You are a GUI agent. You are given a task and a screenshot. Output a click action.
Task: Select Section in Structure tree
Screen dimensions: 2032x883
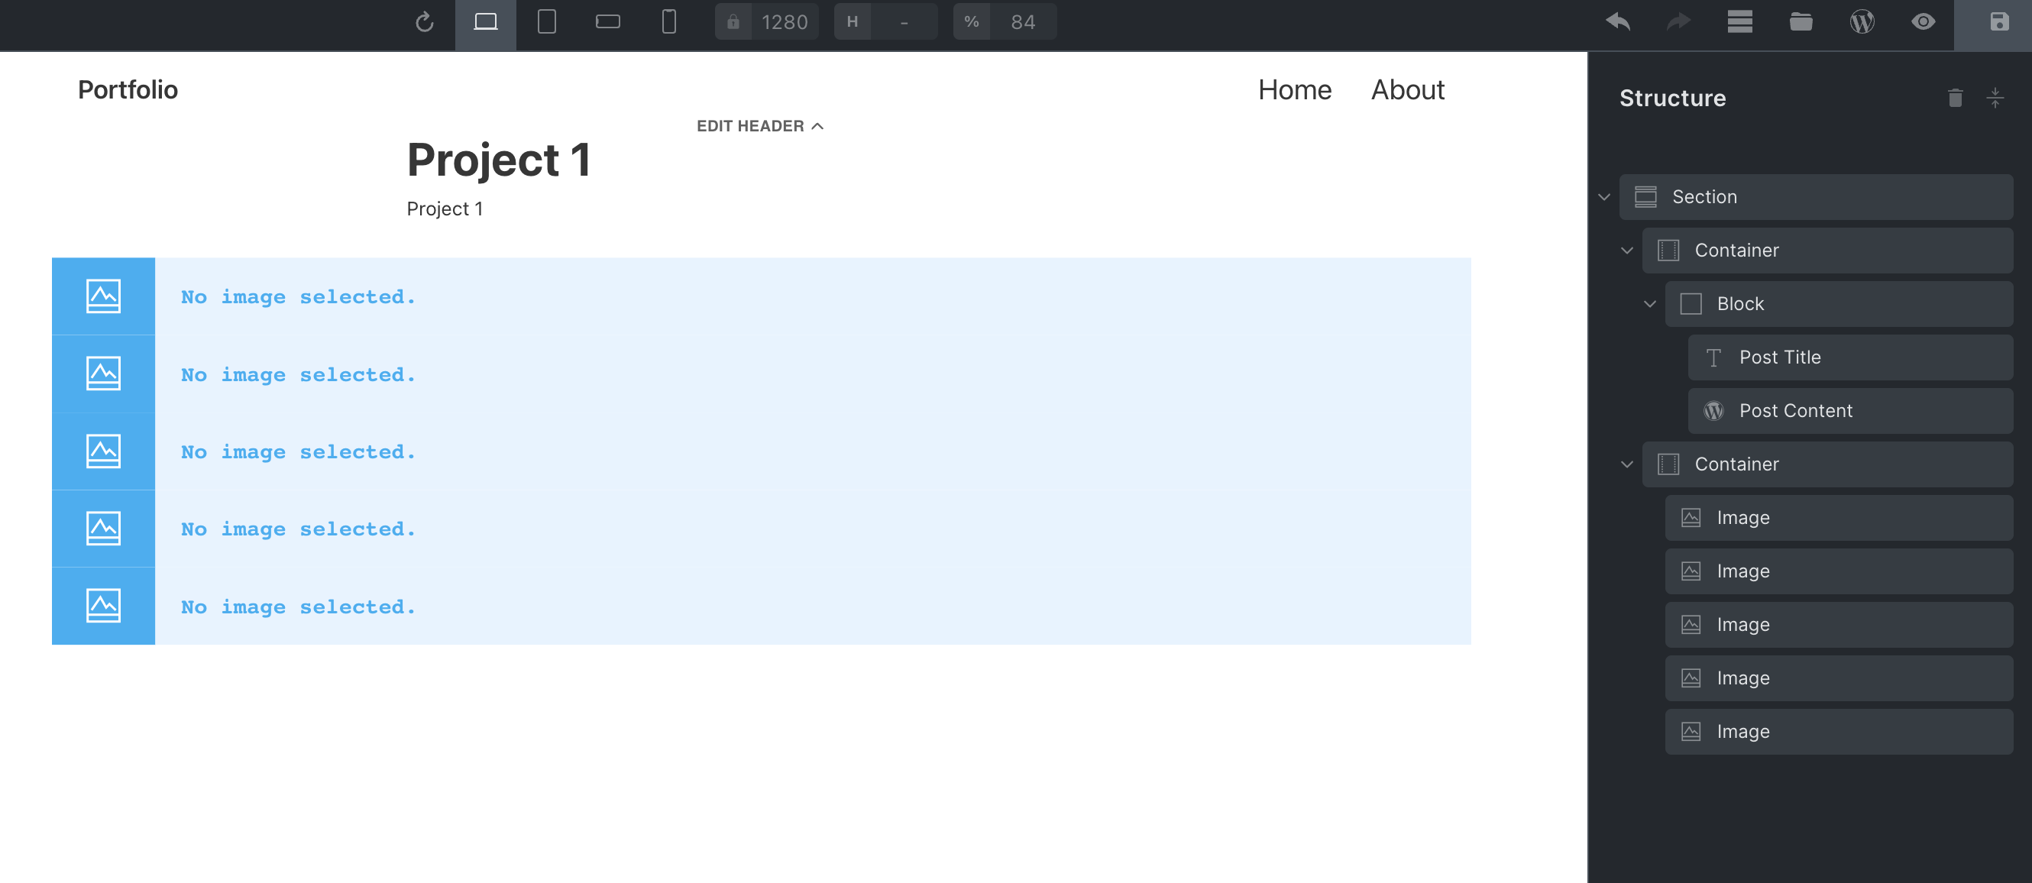pyautogui.click(x=1816, y=197)
